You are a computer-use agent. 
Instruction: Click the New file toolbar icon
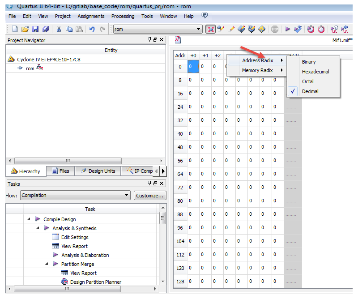click(15, 29)
